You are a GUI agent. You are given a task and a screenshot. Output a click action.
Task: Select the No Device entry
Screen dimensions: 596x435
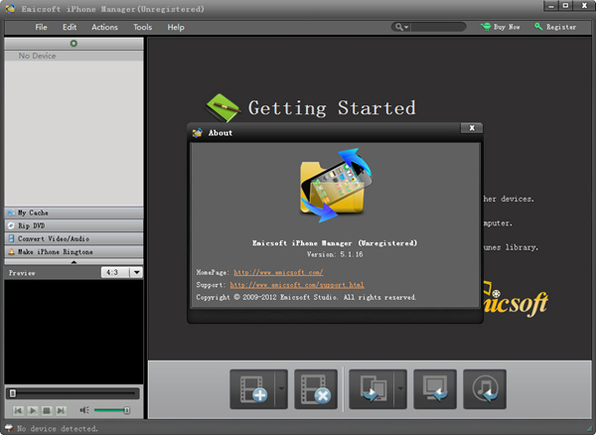click(74, 56)
